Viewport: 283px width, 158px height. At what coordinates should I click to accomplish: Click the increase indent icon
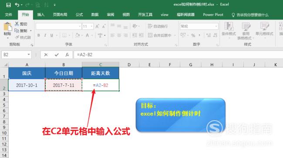click(x=141, y=35)
